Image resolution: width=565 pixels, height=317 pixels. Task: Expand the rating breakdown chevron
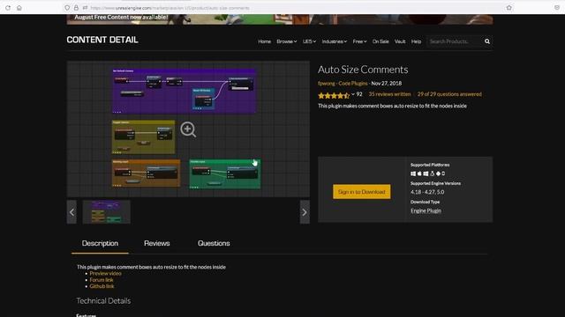click(353, 94)
